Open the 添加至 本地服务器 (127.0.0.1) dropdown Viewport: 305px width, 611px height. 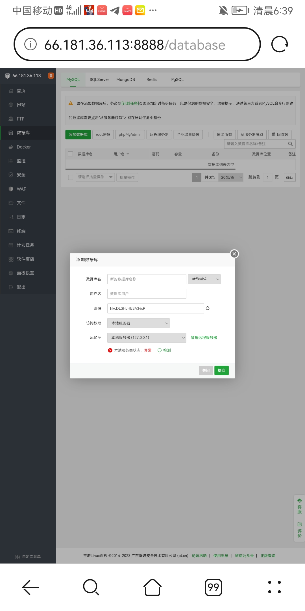(x=147, y=337)
